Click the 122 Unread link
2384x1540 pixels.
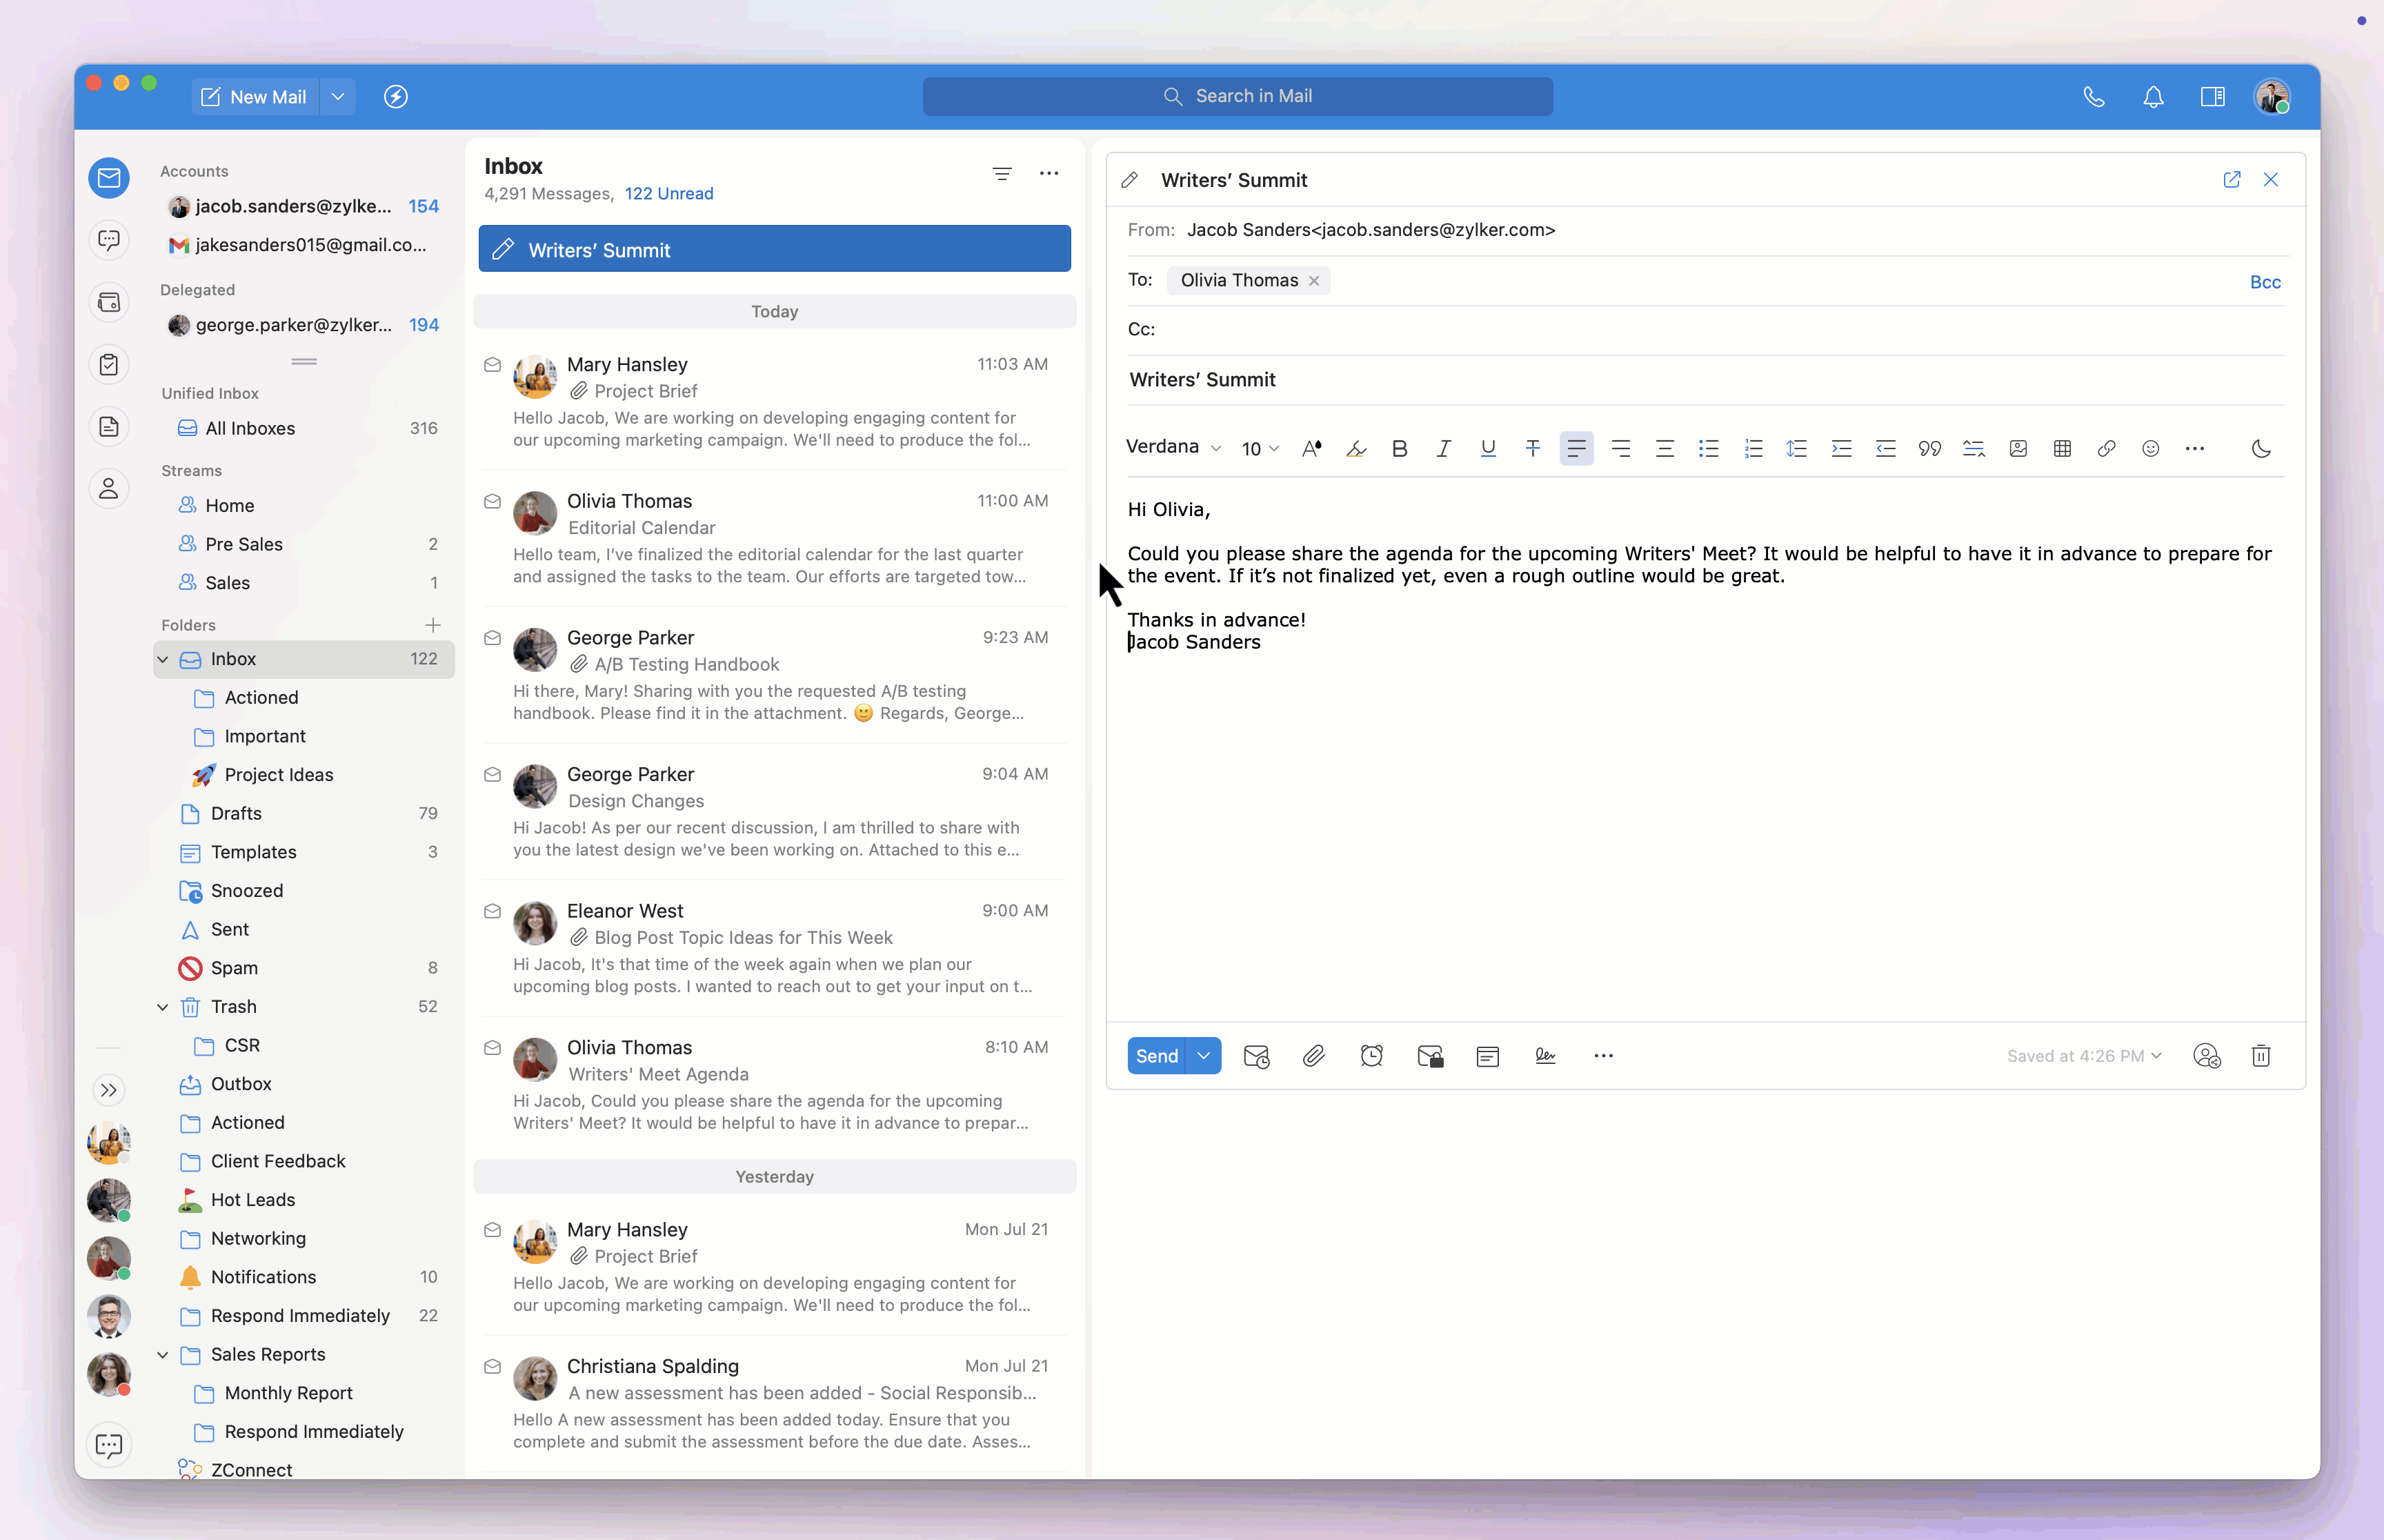click(668, 194)
